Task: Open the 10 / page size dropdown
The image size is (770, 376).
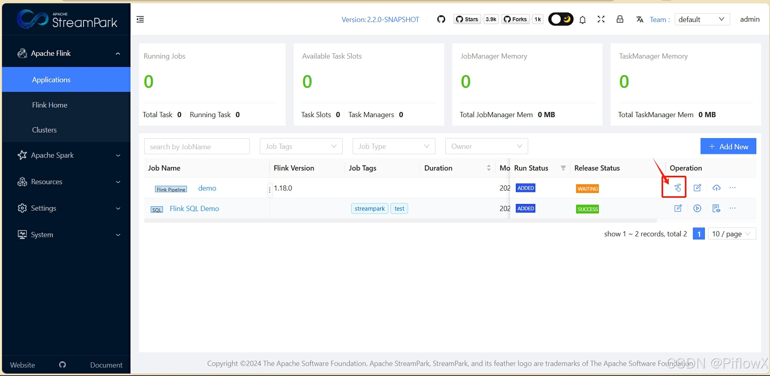Action: (x=732, y=234)
